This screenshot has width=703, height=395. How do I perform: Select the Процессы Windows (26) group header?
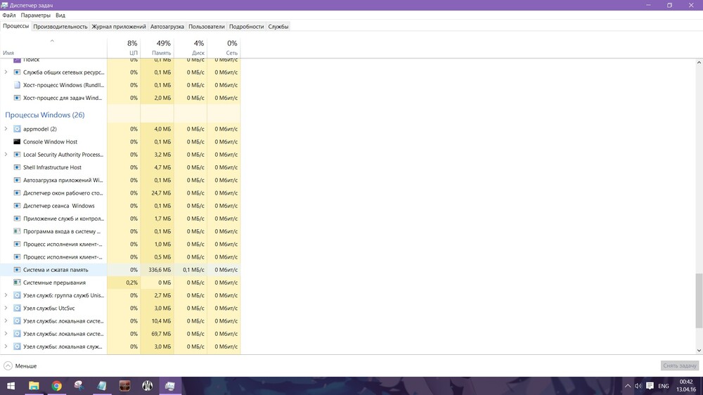[x=45, y=115]
